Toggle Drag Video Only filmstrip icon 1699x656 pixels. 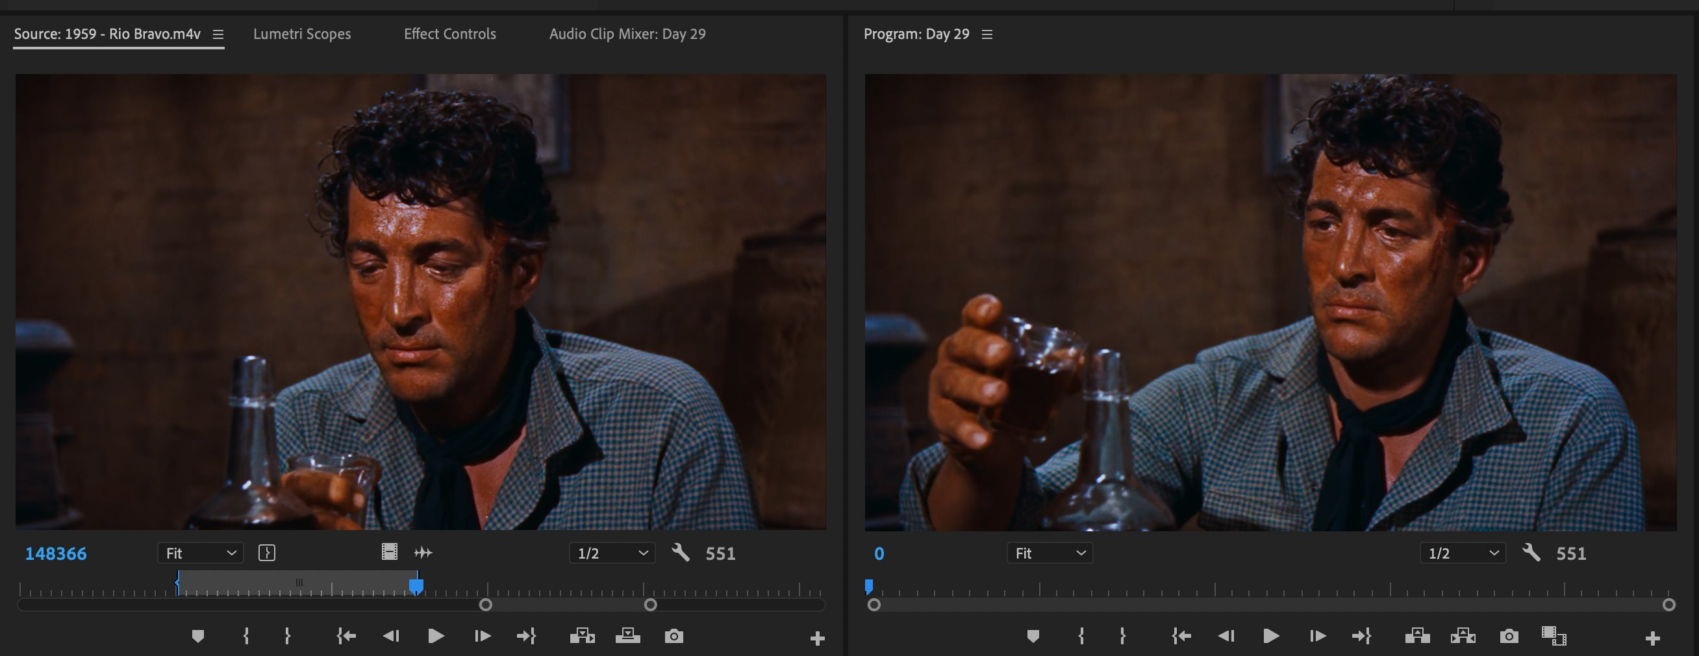point(389,552)
